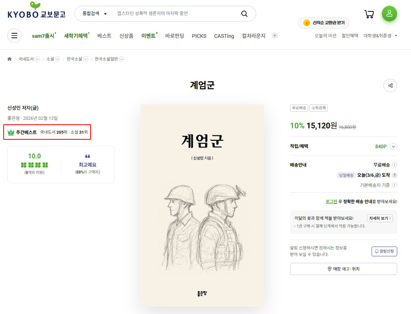
Task: Click the share icon beside the title
Action: point(390,86)
